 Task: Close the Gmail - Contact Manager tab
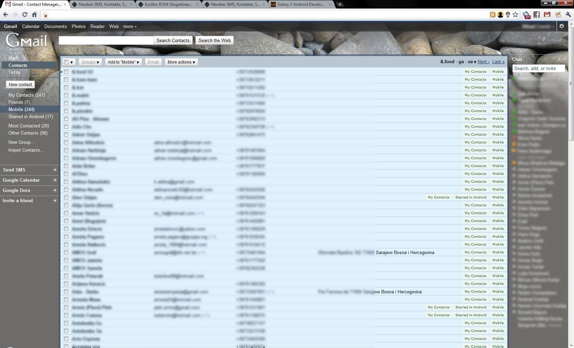point(65,4)
